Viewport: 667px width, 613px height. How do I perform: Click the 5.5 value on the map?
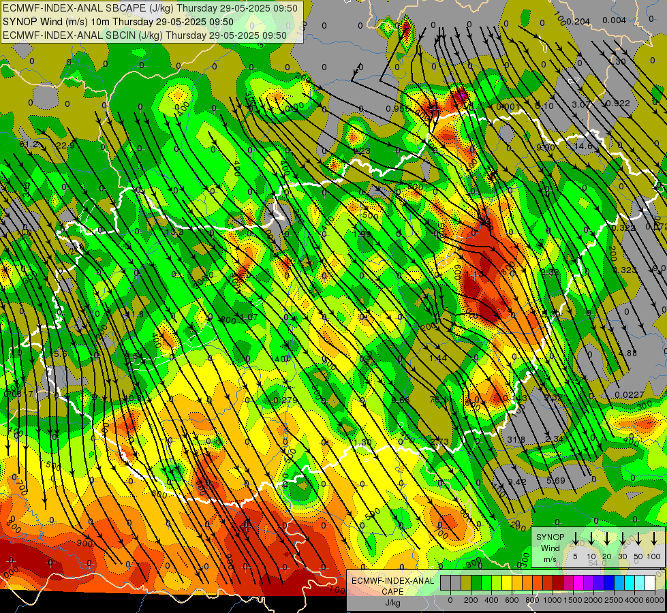coord(61,353)
